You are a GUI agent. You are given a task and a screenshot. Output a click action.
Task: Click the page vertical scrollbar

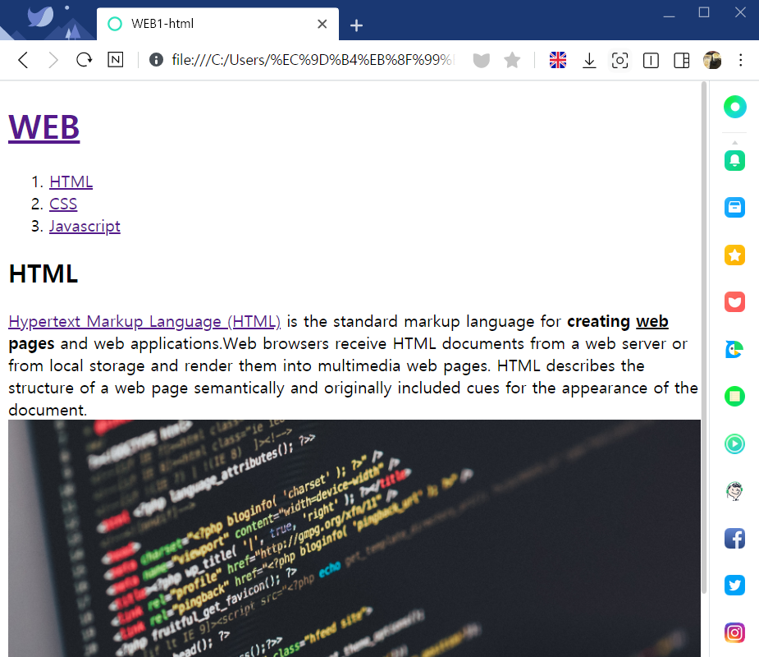[704, 338]
